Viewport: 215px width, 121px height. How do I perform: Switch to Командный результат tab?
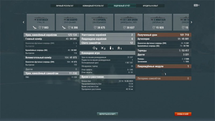pos(93,6)
